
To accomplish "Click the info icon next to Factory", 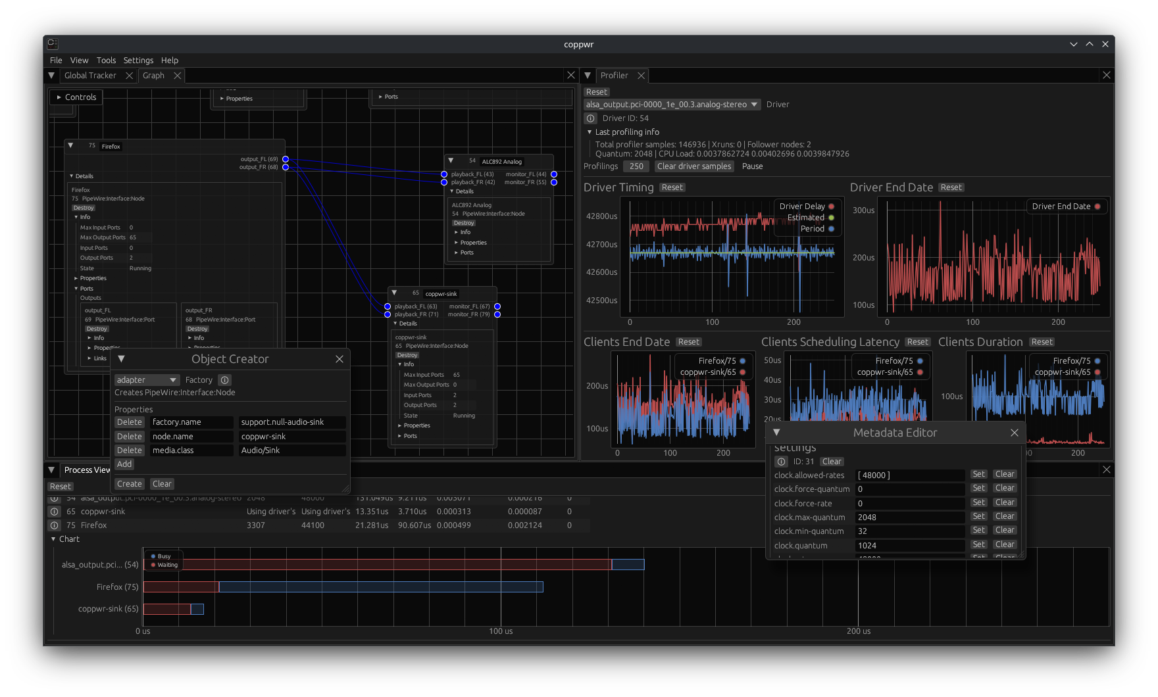I will point(224,380).
